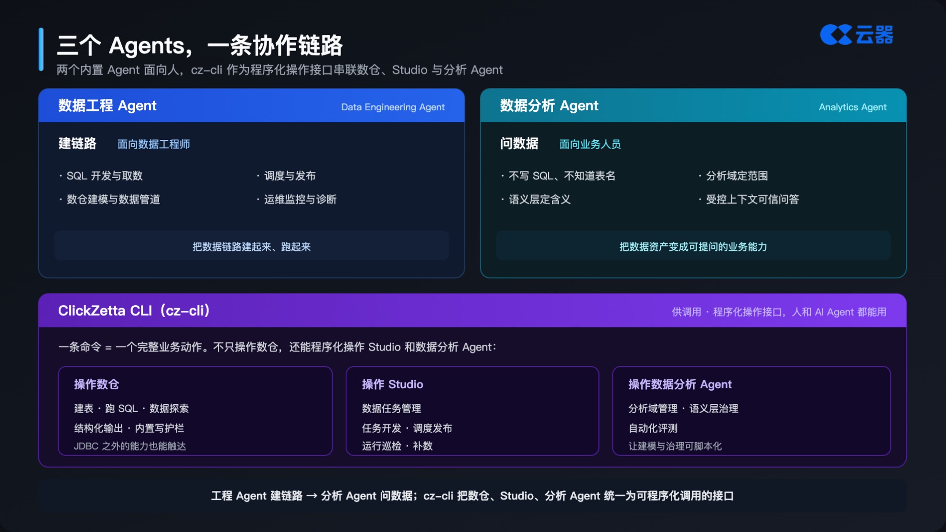Click the '受控上下文可信问答' bullet
Viewport: 946px width, 532px height.
(x=749, y=199)
